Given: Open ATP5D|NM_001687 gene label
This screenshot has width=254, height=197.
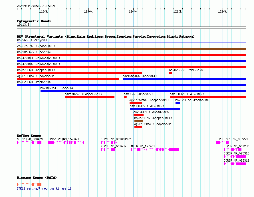Looking at the screenshot, I should pos(113,146).
